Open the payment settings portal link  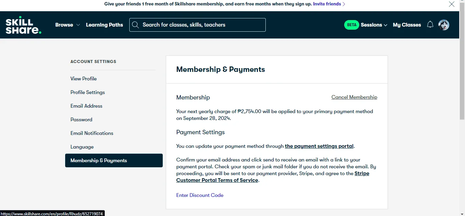tap(319, 146)
